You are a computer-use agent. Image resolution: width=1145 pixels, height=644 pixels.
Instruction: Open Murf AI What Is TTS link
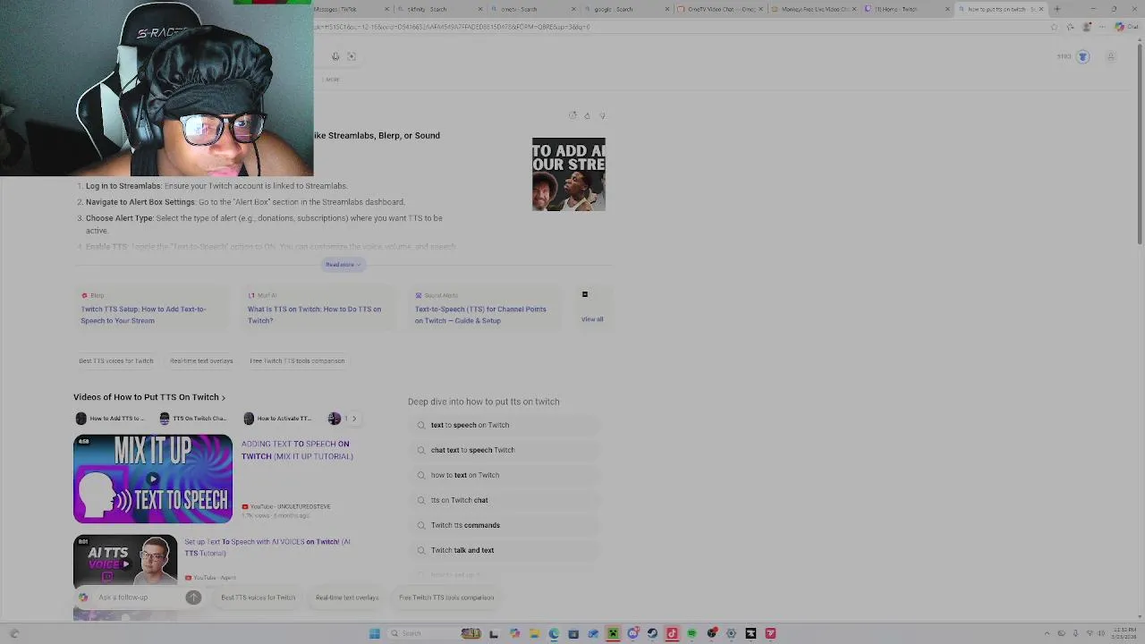314,315
